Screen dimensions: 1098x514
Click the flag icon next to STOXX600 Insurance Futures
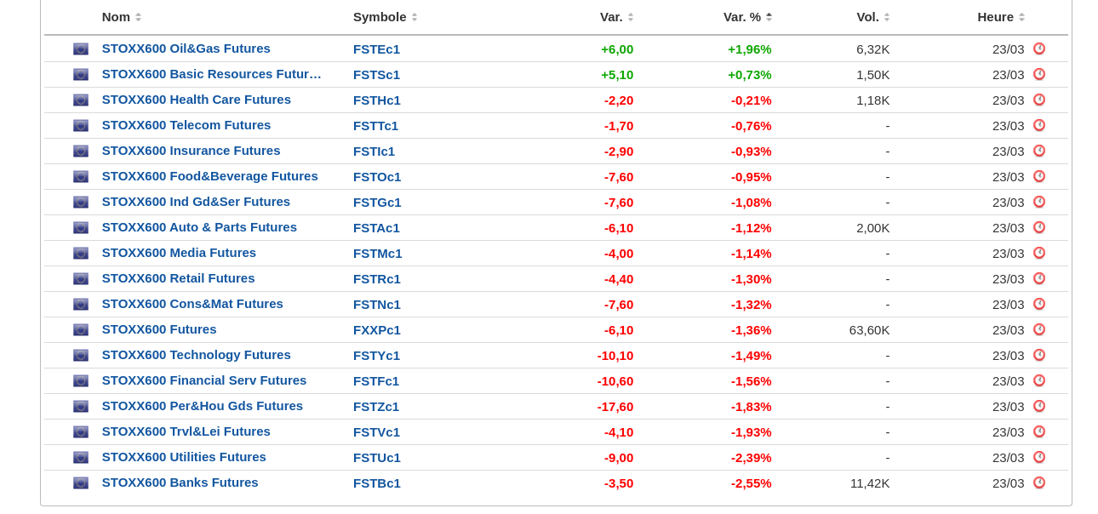[81, 151]
